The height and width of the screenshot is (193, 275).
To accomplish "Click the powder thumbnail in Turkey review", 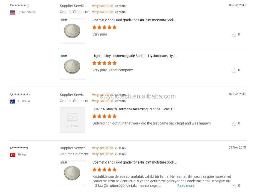I will click(x=73, y=173).
